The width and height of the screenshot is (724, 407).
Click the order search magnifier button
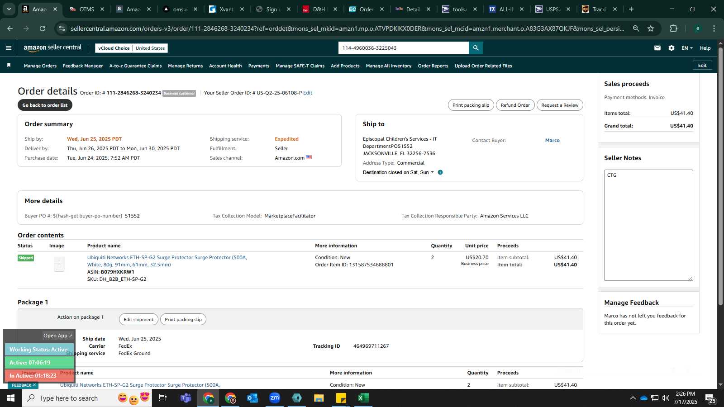pyautogui.click(x=476, y=48)
